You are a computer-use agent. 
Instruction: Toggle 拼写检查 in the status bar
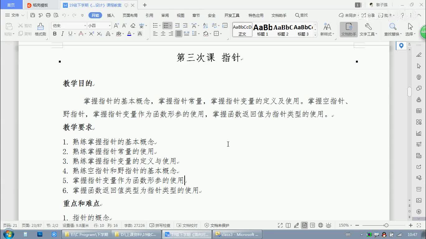coord(160,225)
